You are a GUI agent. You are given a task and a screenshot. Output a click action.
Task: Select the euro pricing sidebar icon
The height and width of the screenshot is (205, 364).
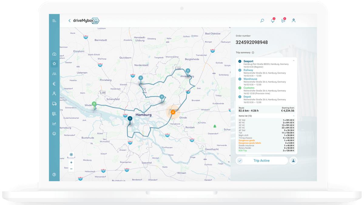pos(54,84)
